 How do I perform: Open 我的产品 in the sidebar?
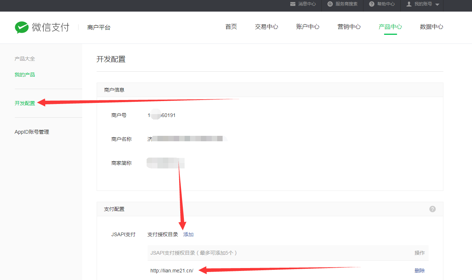coord(25,75)
